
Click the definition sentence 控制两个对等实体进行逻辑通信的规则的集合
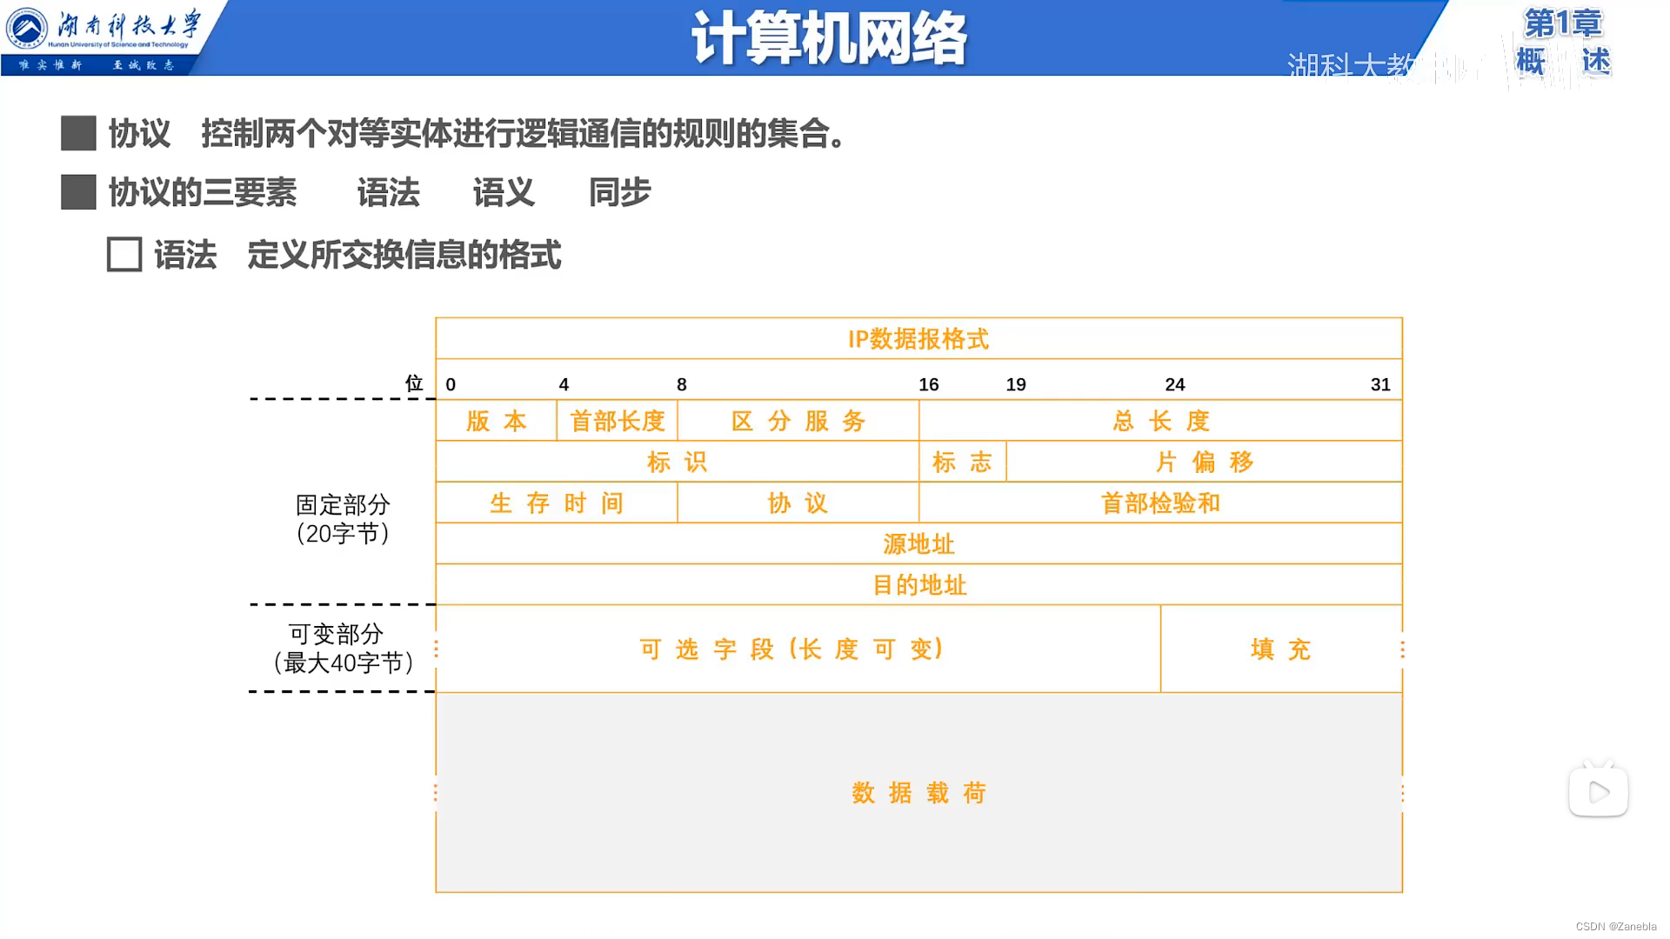click(523, 133)
